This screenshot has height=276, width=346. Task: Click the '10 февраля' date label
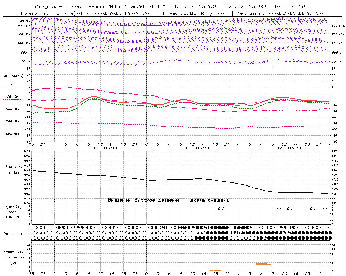point(105,148)
